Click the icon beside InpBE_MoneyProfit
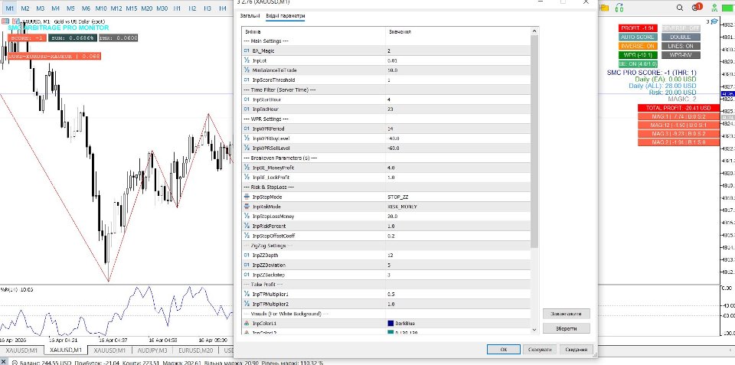735x365 pixels. (x=247, y=168)
